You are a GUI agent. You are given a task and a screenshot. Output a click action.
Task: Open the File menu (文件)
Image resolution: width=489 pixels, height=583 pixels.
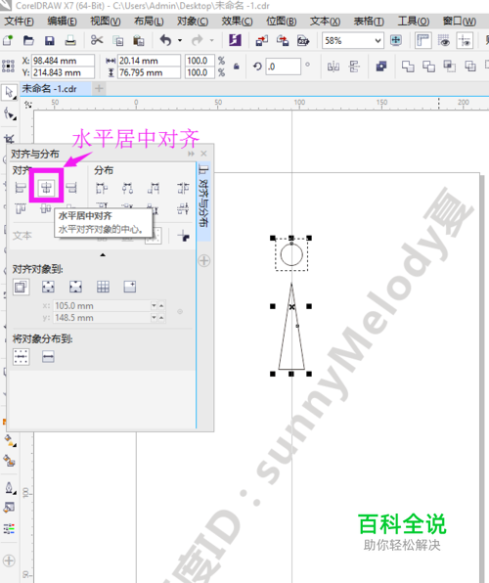click(x=19, y=22)
